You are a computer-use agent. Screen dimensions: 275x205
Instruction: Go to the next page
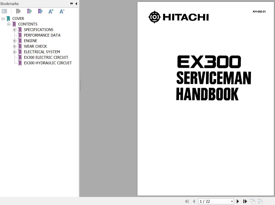point(238,201)
